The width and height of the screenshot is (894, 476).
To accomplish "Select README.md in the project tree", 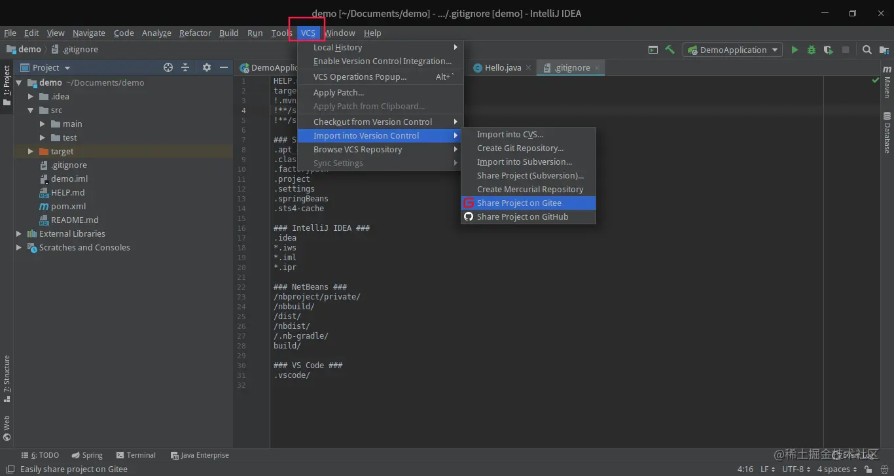I will coord(75,220).
